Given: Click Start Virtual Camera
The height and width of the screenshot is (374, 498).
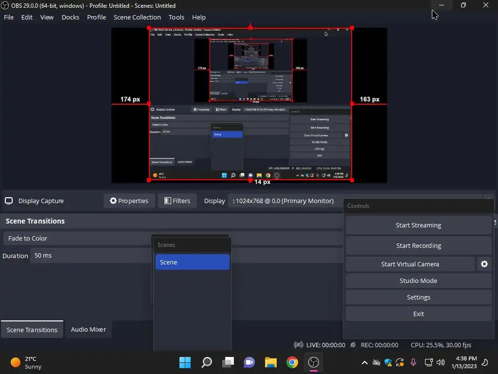Looking at the screenshot, I should [x=410, y=264].
